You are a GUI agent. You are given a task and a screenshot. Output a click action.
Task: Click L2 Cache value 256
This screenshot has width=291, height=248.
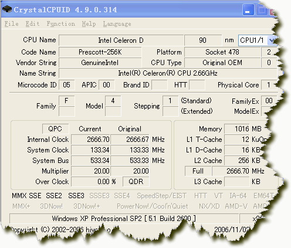pos(237,161)
